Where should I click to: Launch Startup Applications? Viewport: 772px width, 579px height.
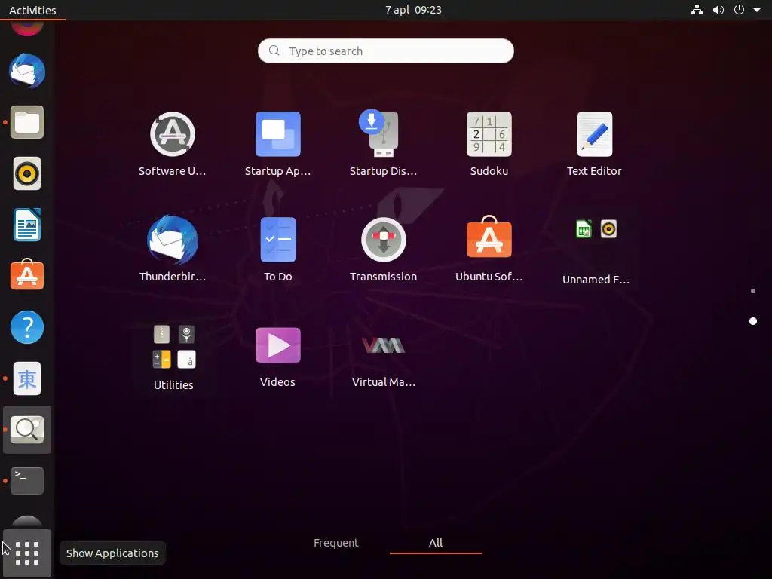pos(277,144)
